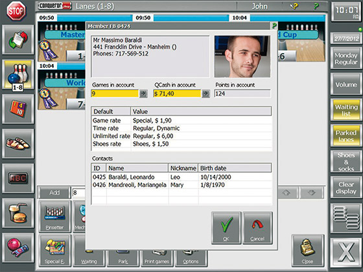The height and width of the screenshot is (272, 363).
Task: Click the 10:07 clock display
Action: coord(347,12)
